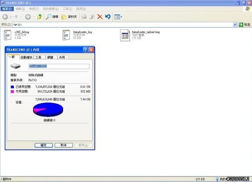
Task: Click the disk usage pie chart
Action: coord(48,110)
